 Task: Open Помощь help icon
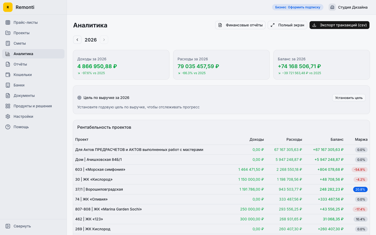(x=8, y=127)
